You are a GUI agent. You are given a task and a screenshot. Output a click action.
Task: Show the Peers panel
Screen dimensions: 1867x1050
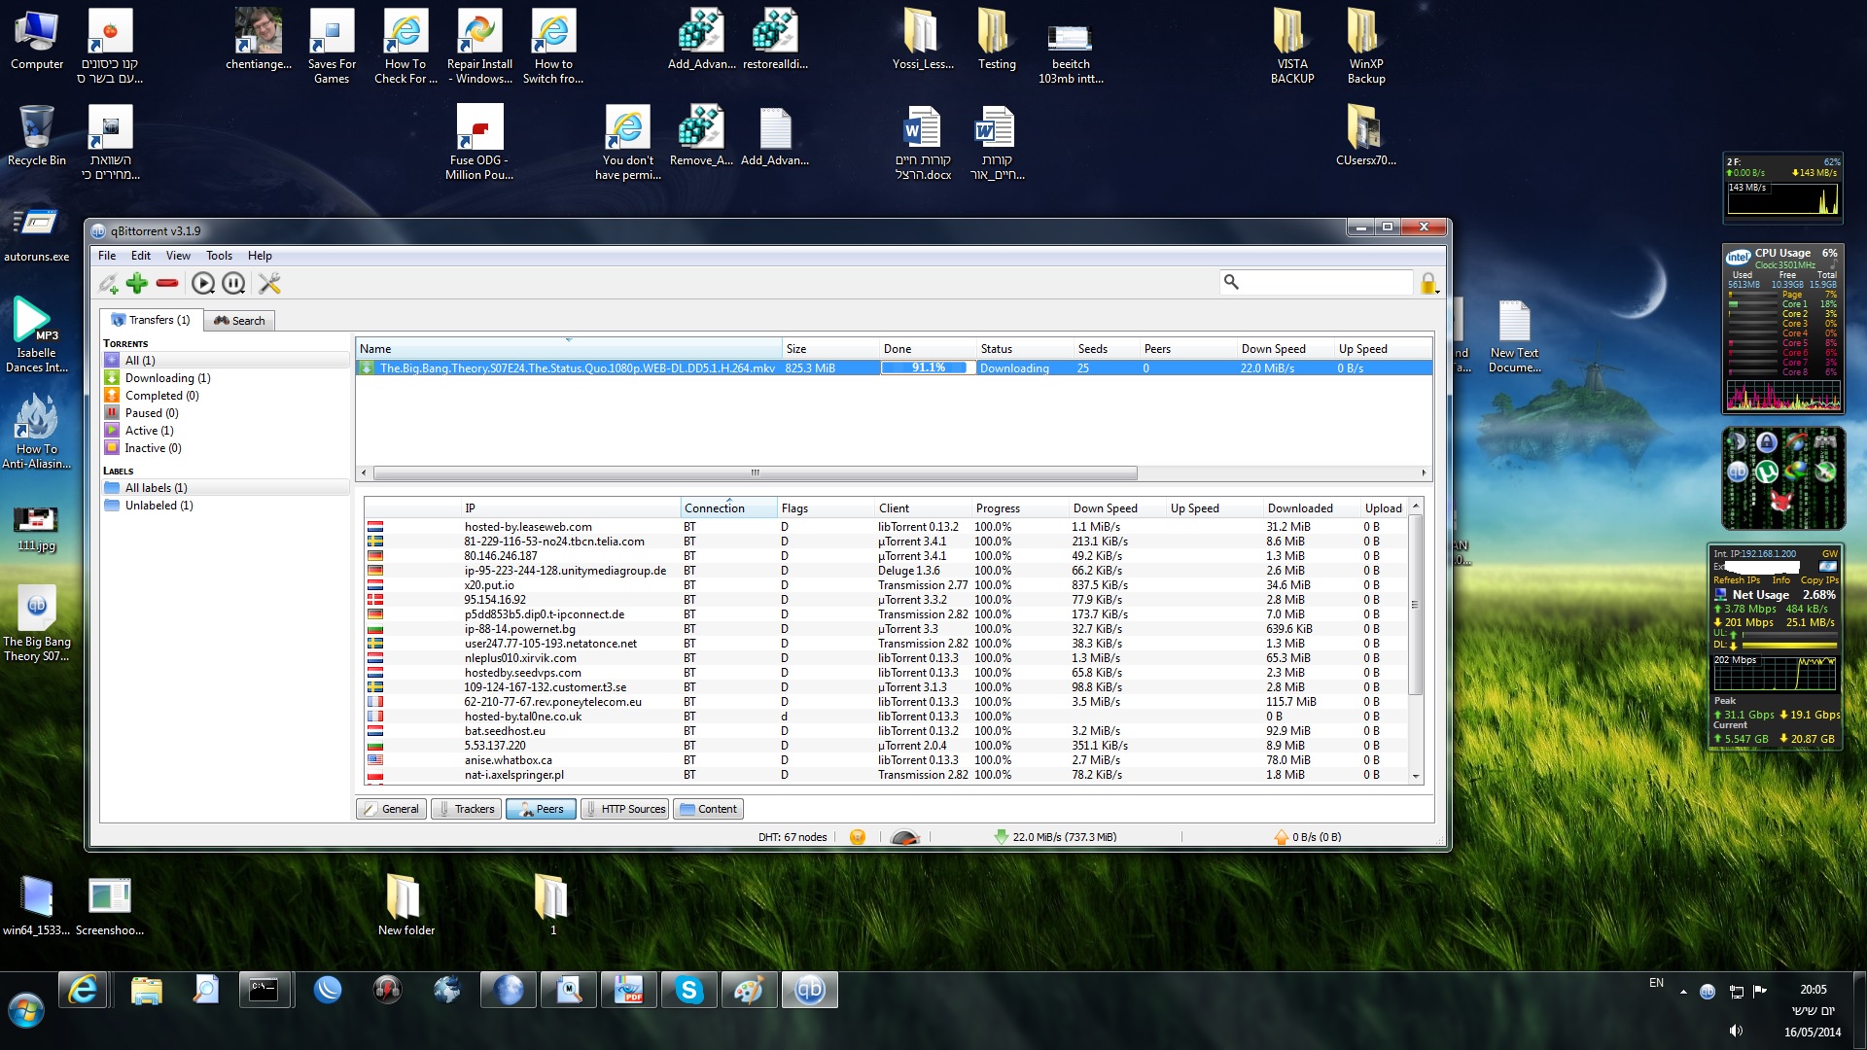pos(541,809)
